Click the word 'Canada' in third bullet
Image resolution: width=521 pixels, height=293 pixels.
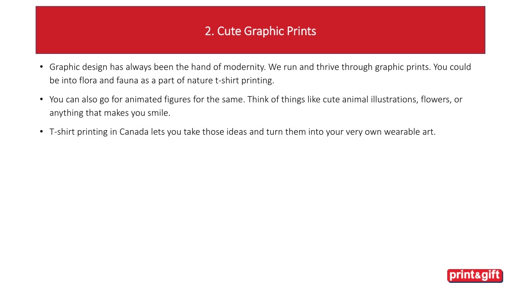pos(134,132)
